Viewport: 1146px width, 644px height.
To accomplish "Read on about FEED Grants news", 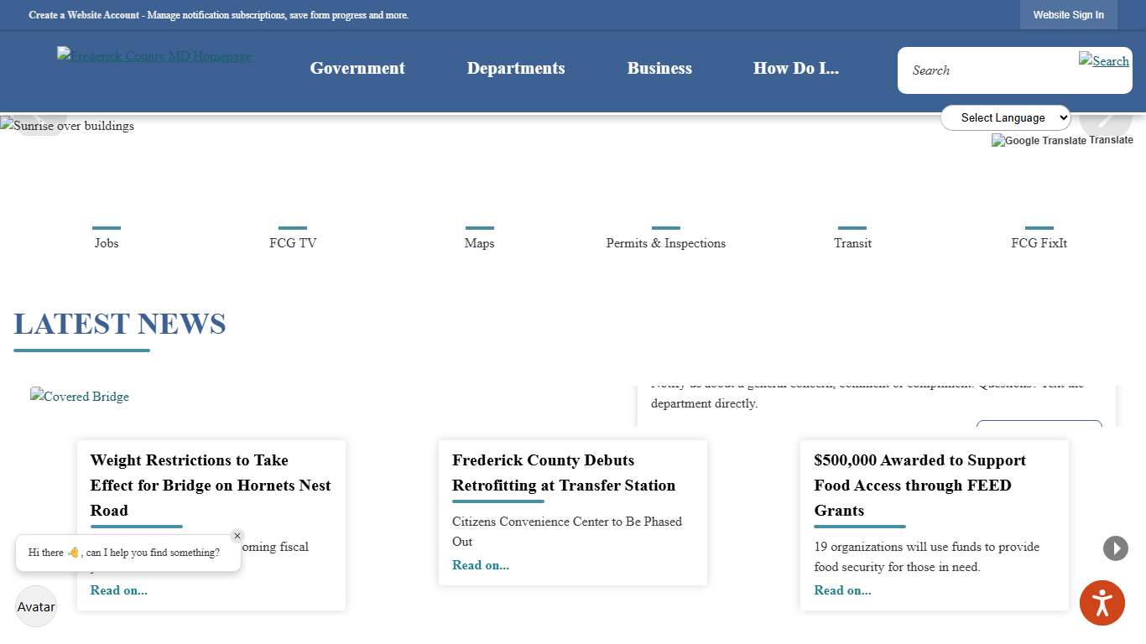I will (x=842, y=589).
